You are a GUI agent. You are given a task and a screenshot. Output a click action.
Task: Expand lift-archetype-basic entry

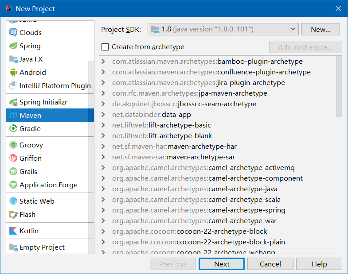103,125
